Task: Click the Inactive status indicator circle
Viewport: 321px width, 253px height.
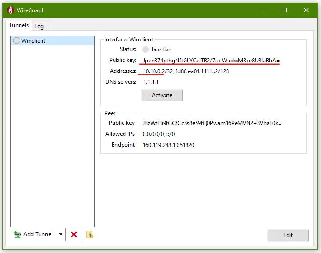Action: tap(145, 50)
